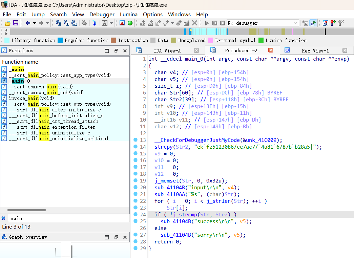Click the search byte sequence binoculars icon
The width and height of the screenshot is (354, 258).
[74, 23]
